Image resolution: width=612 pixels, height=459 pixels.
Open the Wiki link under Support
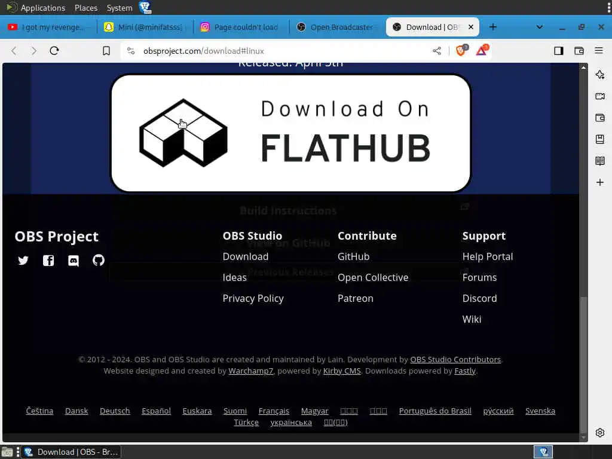click(472, 319)
